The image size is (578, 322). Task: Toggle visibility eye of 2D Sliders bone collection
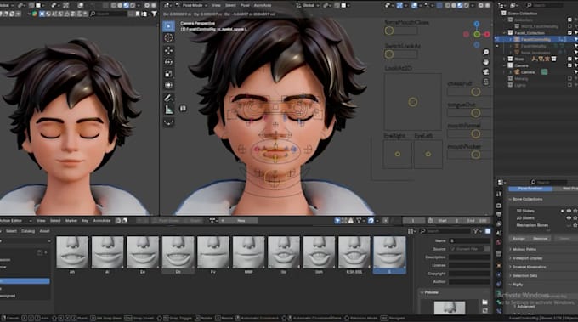tap(569, 218)
